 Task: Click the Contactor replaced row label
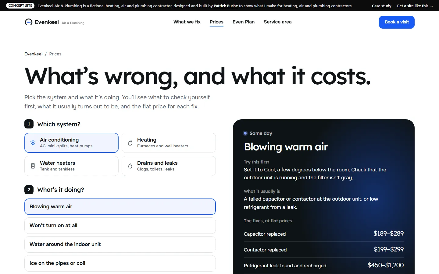pyautogui.click(x=265, y=250)
